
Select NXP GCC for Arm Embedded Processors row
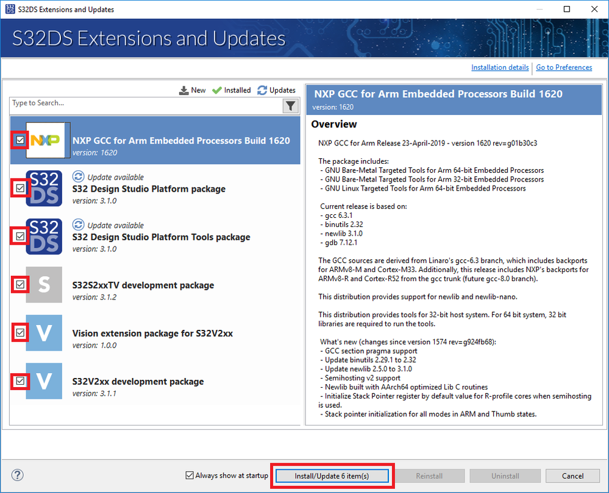tap(155, 140)
